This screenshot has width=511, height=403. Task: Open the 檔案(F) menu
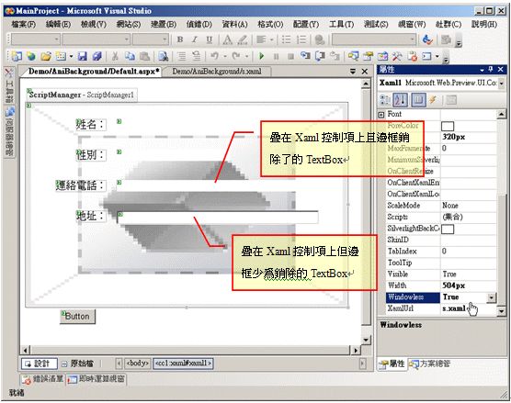click(x=24, y=24)
